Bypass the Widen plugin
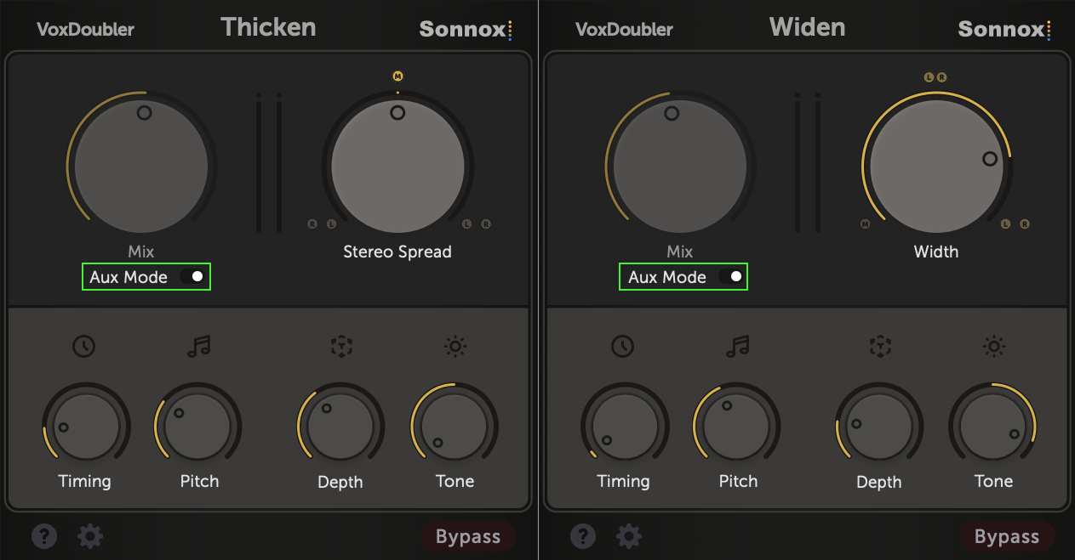1075x560 pixels. pyautogui.click(x=1007, y=537)
